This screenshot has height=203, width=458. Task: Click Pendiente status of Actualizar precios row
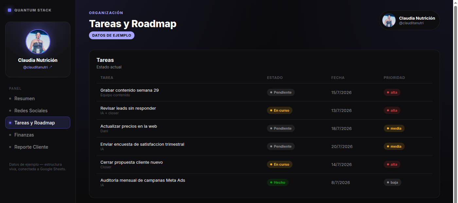pos(281,128)
